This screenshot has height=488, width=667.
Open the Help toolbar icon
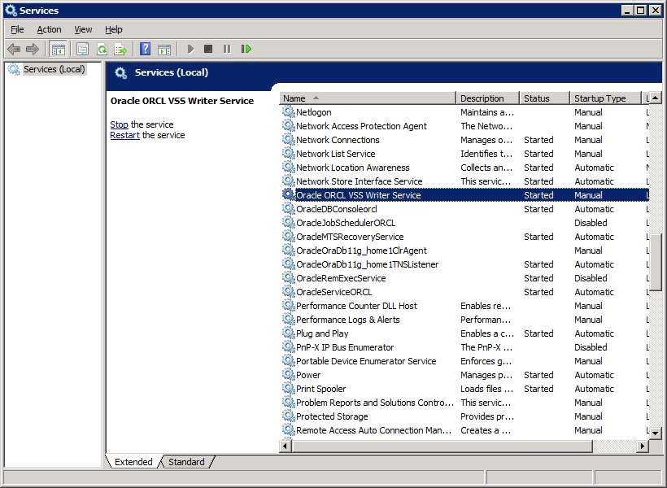pos(145,49)
